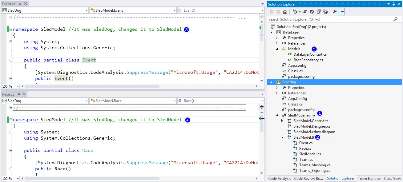Click the Pending Changes Filter clock icon
The image size is (403, 182).
pyautogui.click(x=295, y=12)
